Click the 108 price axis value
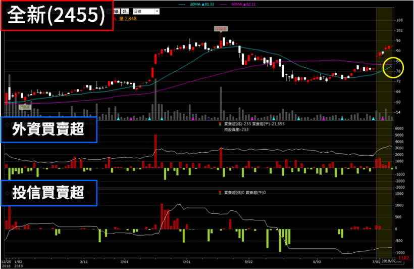 click(x=399, y=20)
